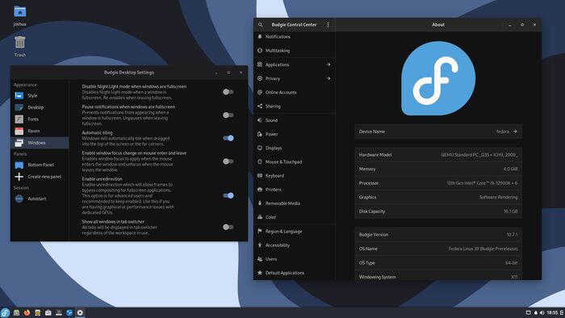Open Device Name details arrow
This screenshot has height=318, width=565.
pos(515,132)
